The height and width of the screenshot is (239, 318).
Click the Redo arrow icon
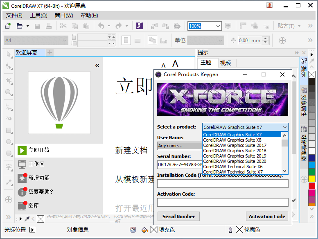119,26
